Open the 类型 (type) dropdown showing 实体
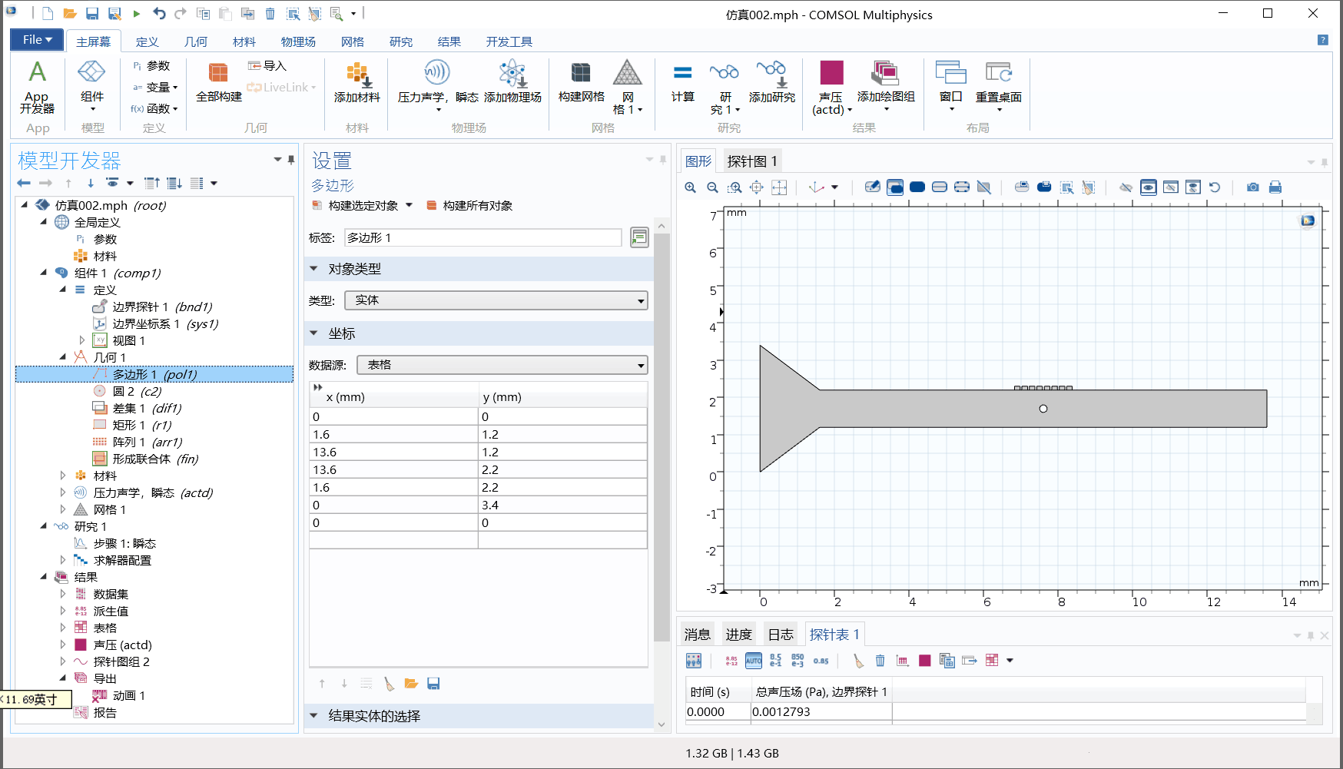1343x769 pixels. pyautogui.click(x=496, y=300)
